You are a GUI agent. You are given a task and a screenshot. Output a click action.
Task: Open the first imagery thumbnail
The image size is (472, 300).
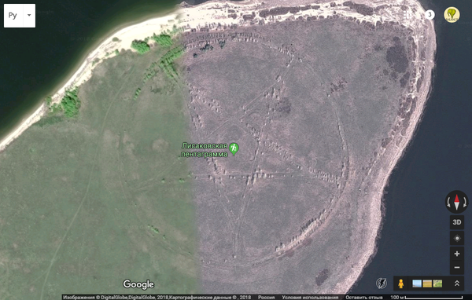coord(417,284)
